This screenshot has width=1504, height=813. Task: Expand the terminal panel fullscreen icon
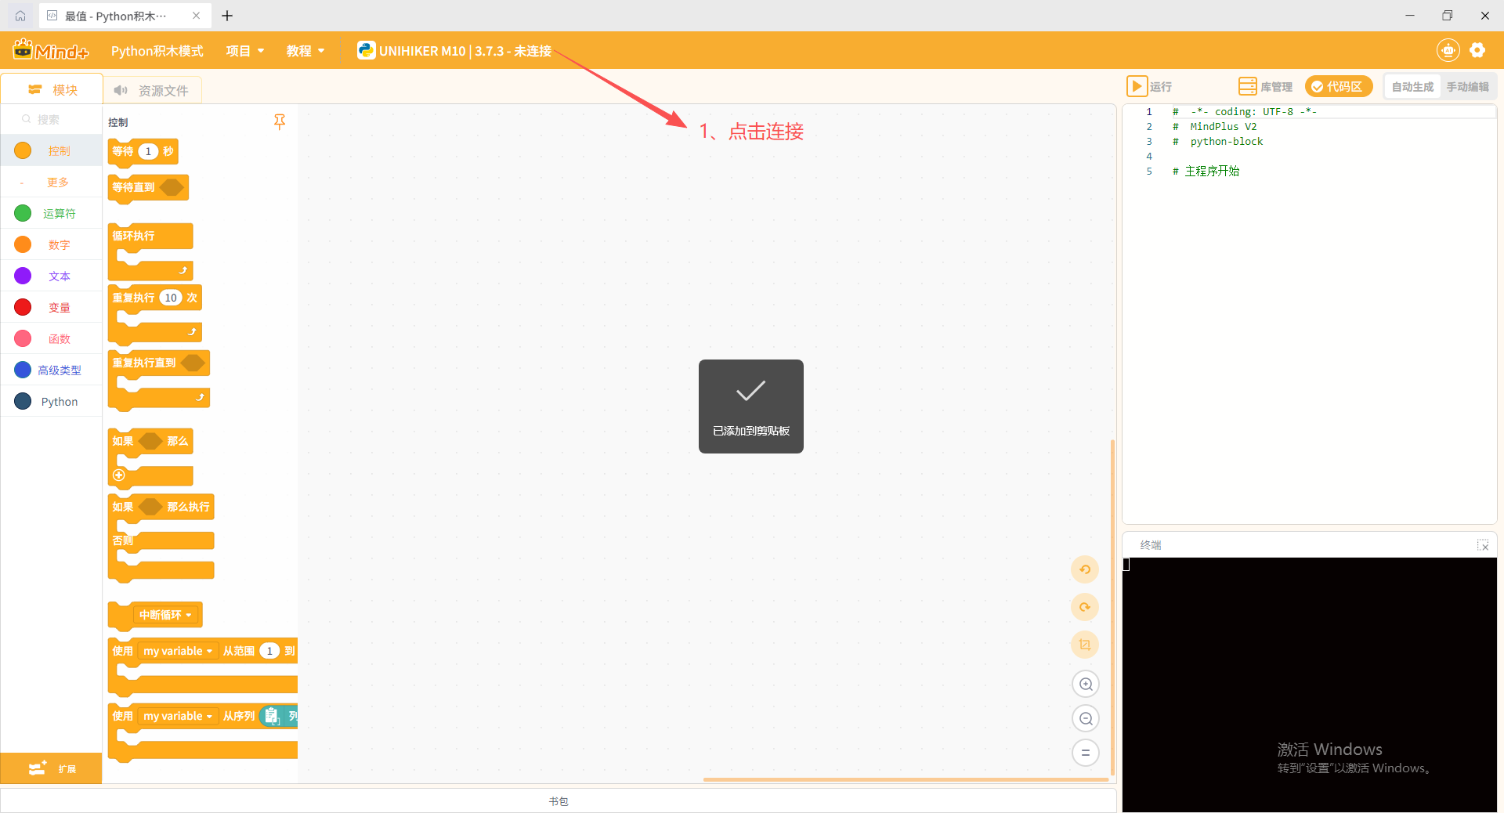click(x=1483, y=545)
